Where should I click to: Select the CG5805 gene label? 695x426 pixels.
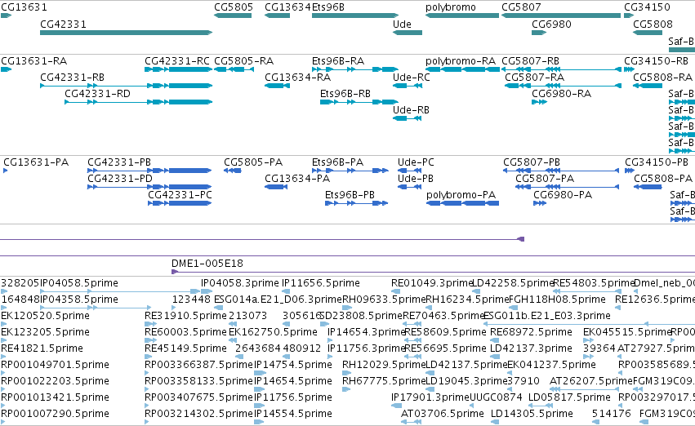click(x=234, y=7)
